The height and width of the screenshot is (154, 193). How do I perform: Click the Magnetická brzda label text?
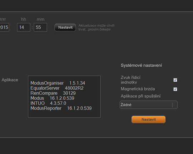[x=138, y=89]
